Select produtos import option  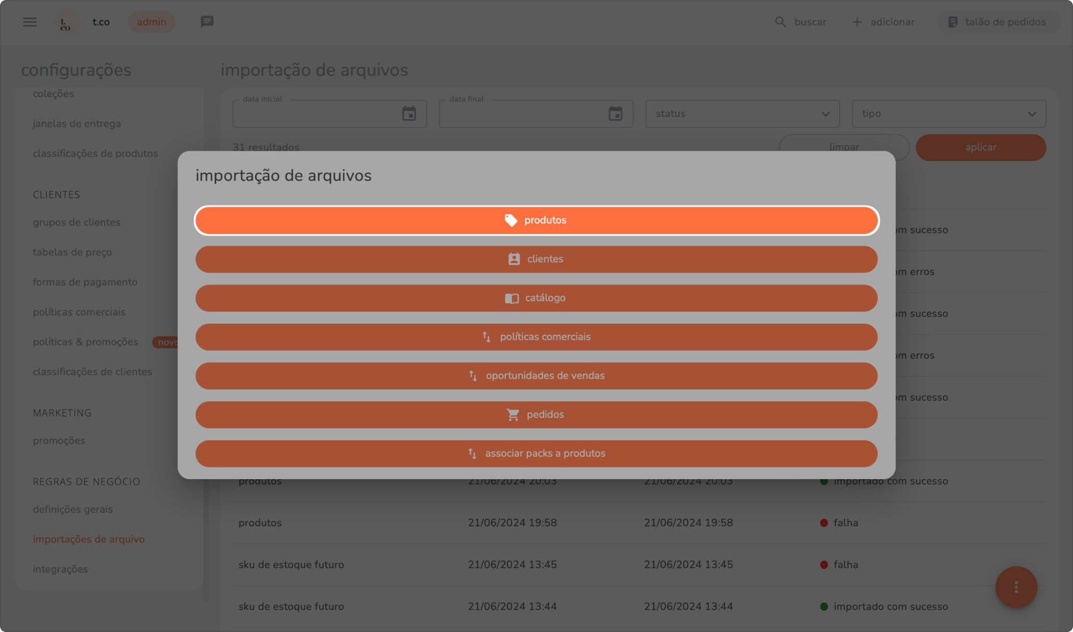536,220
